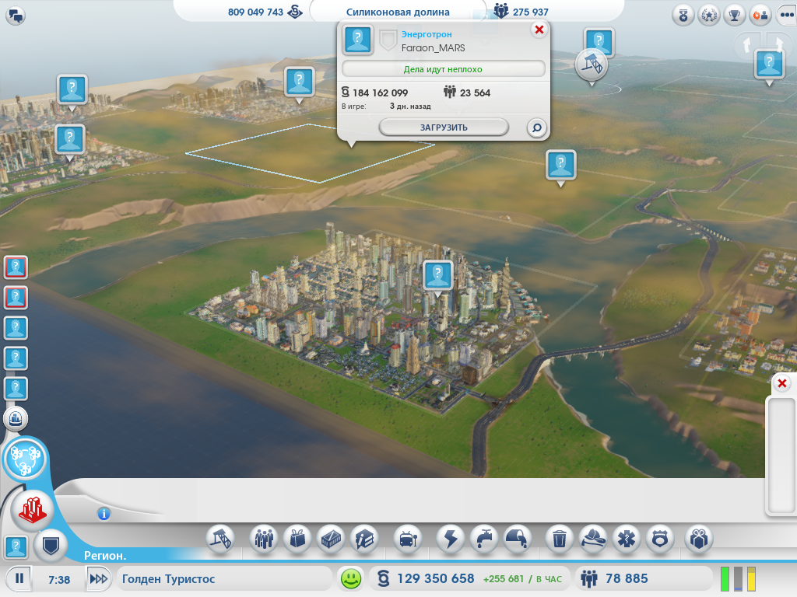Open the great works button in left sidebar
This screenshot has height=597, width=797.
16,419
